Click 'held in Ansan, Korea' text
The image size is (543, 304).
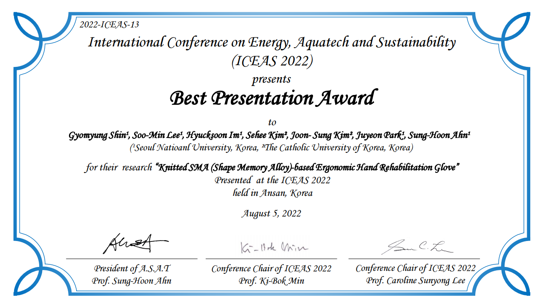point(273,193)
